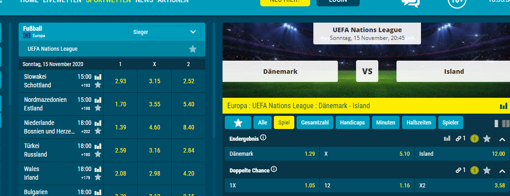Show +193 more bets for Slowakei Schottland

pos(85,85)
